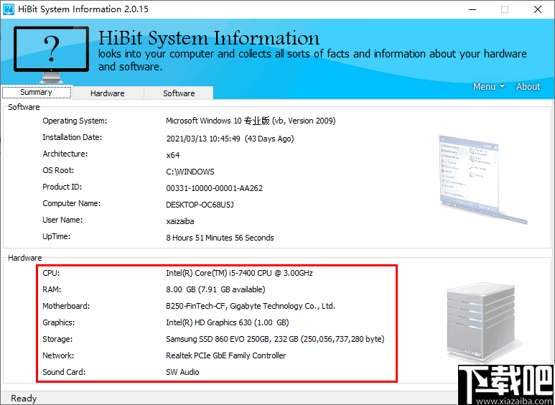Click the Sound Card label

coord(64,372)
